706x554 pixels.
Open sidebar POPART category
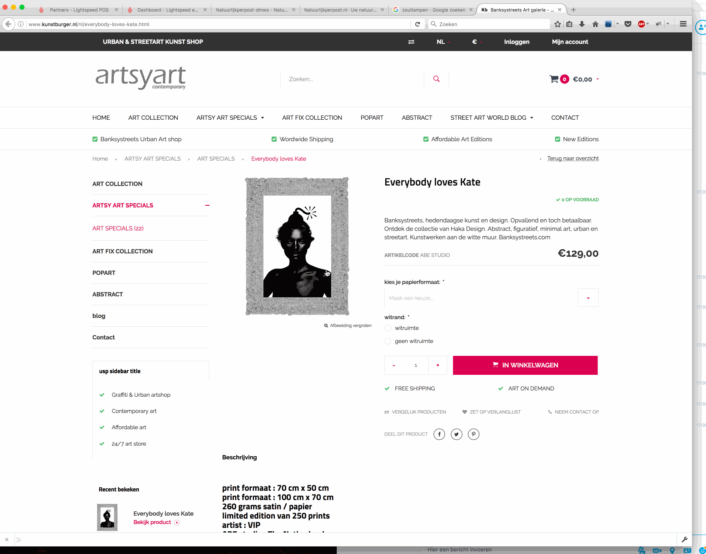coord(104,273)
